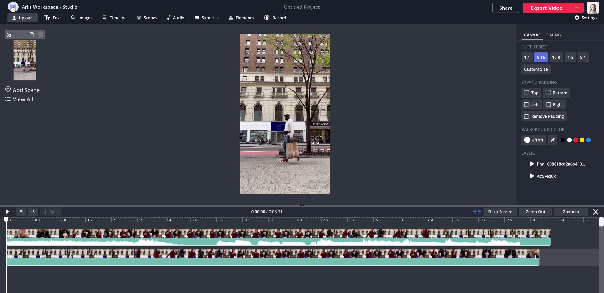Open the Export Video dropdown
604x293 pixels.
coord(577,8)
